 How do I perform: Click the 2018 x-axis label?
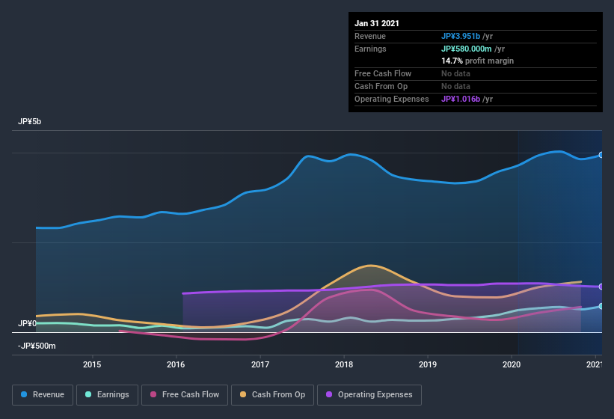tap(344, 364)
